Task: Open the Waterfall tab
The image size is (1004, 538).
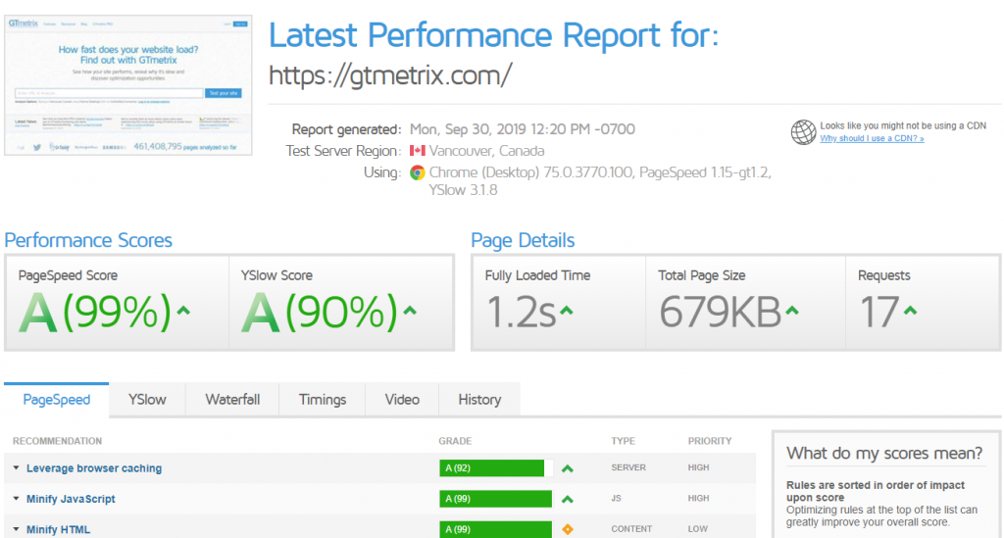Action: click(232, 400)
